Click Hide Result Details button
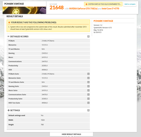Image resolution: width=141 pixels, height=137 pixels. (71, 134)
